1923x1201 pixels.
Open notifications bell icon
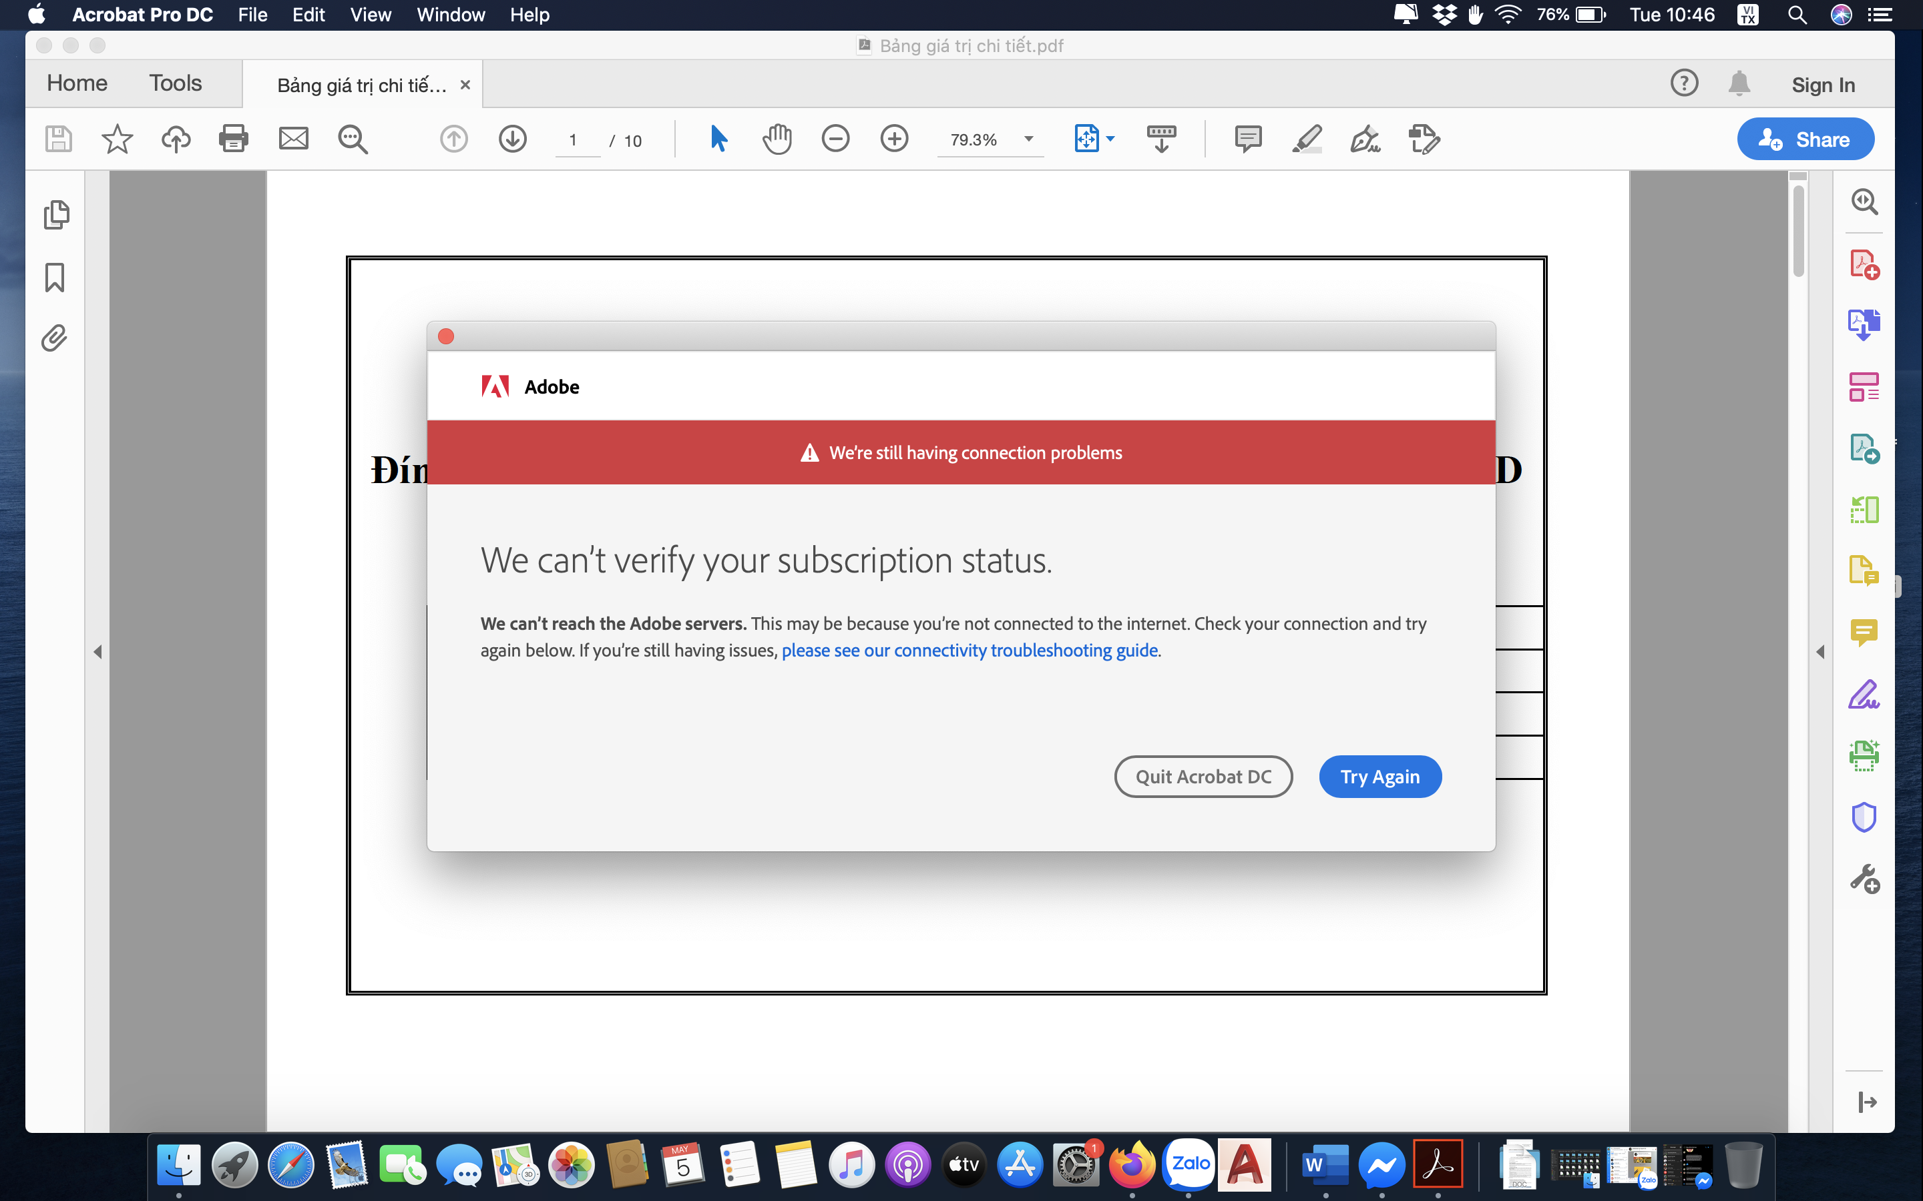point(1739,83)
